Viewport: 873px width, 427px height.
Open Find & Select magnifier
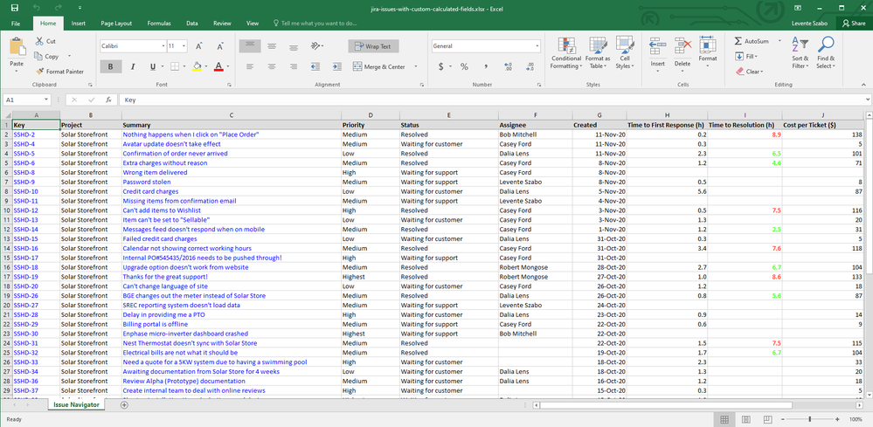tap(826, 53)
